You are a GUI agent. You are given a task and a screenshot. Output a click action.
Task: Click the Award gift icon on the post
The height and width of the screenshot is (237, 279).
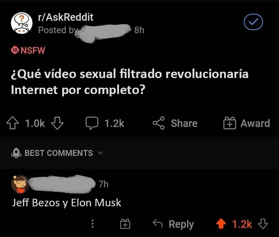(x=230, y=123)
